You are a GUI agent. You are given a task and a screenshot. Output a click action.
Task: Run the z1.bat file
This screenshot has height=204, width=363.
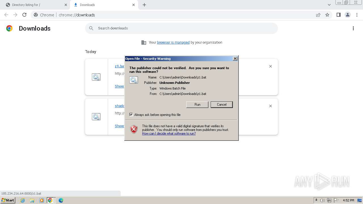(x=197, y=105)
